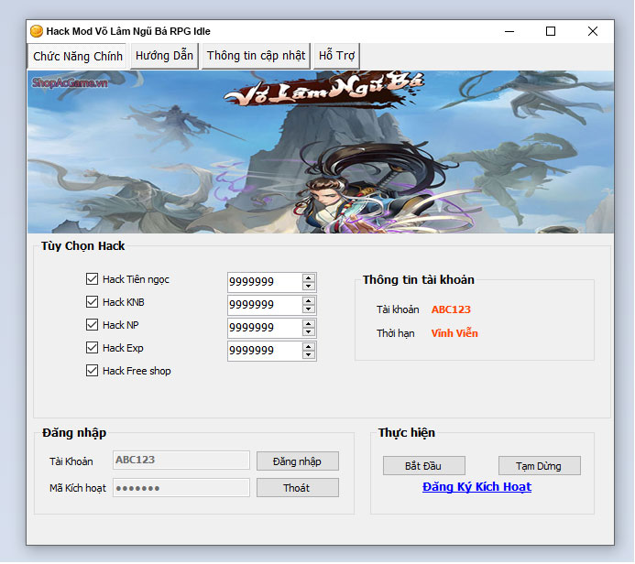Open the Đăng Ký Kích Hoạt link
635x564 pixels.
coord(476,487)
